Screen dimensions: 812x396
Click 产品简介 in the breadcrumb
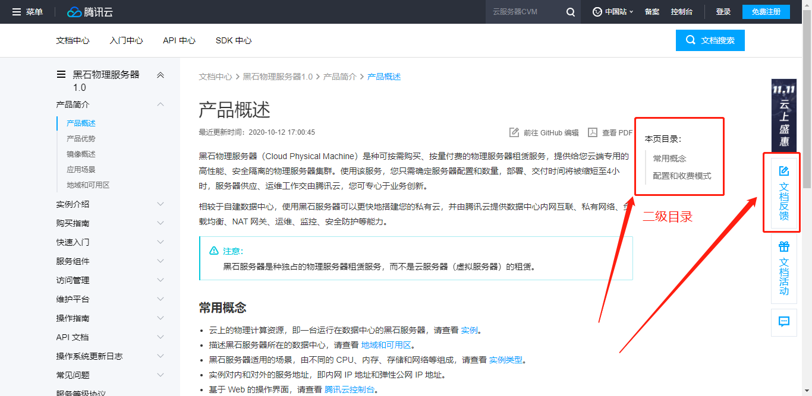(x=339, y=77)
